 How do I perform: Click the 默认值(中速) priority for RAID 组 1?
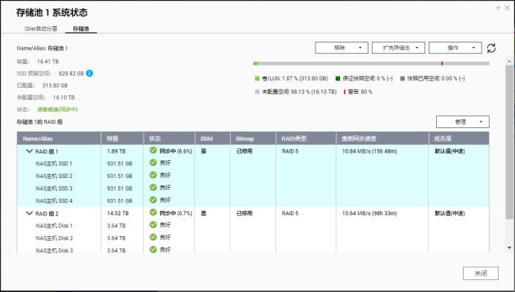pos(450,151)
